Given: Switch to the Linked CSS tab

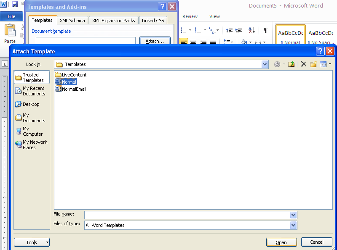Looking at the screenshot, I should [153, 21].
